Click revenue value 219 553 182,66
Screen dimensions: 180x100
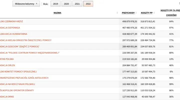[x=129, y=59]
